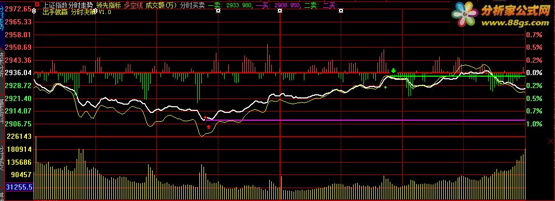This screenshot has width=555, height=201.
Task: Select the 多空线 indicator label
Action: point(133,5)
